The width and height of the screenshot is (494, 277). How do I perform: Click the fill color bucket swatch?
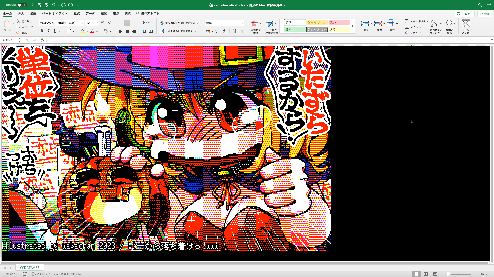[83, 31]
